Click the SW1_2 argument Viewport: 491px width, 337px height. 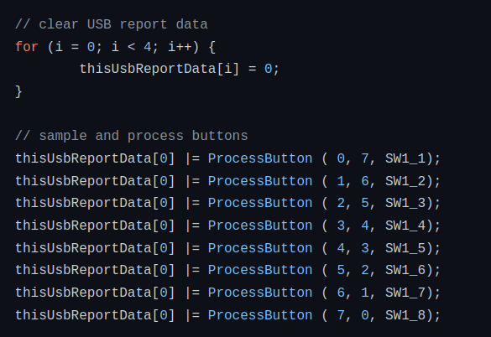pyautogui.click(x=405, y=181)
